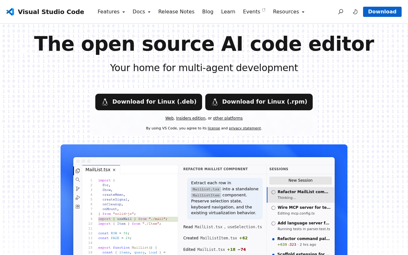408x255 pixels.
Task: Click the spinner icon beside Wire MCP server
Action: pyautogui.click(x=273, y=208)
